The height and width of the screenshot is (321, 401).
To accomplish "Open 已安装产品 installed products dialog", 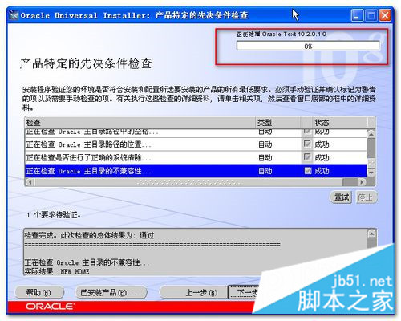I will pyautogui.click(x=111, y=292).
